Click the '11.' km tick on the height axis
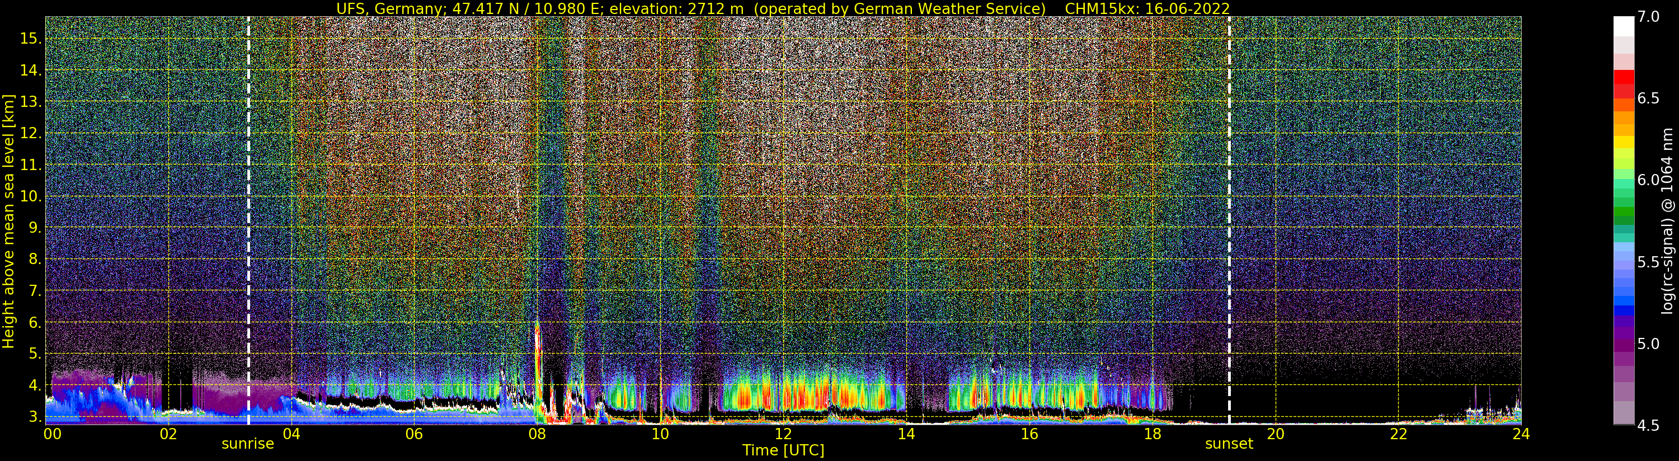 (30, 165)
